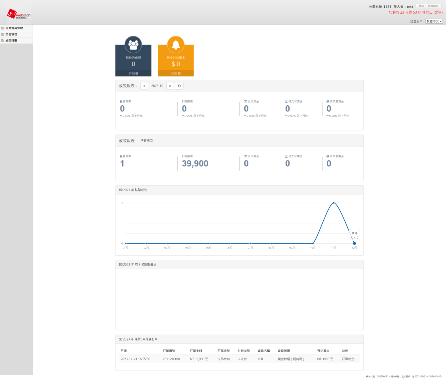Click 預覽網站 to preview the site
The height and width of the screenshot is (378, 446).
tap(433, 6)
